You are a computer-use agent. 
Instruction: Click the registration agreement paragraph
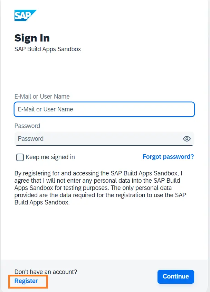104,188
